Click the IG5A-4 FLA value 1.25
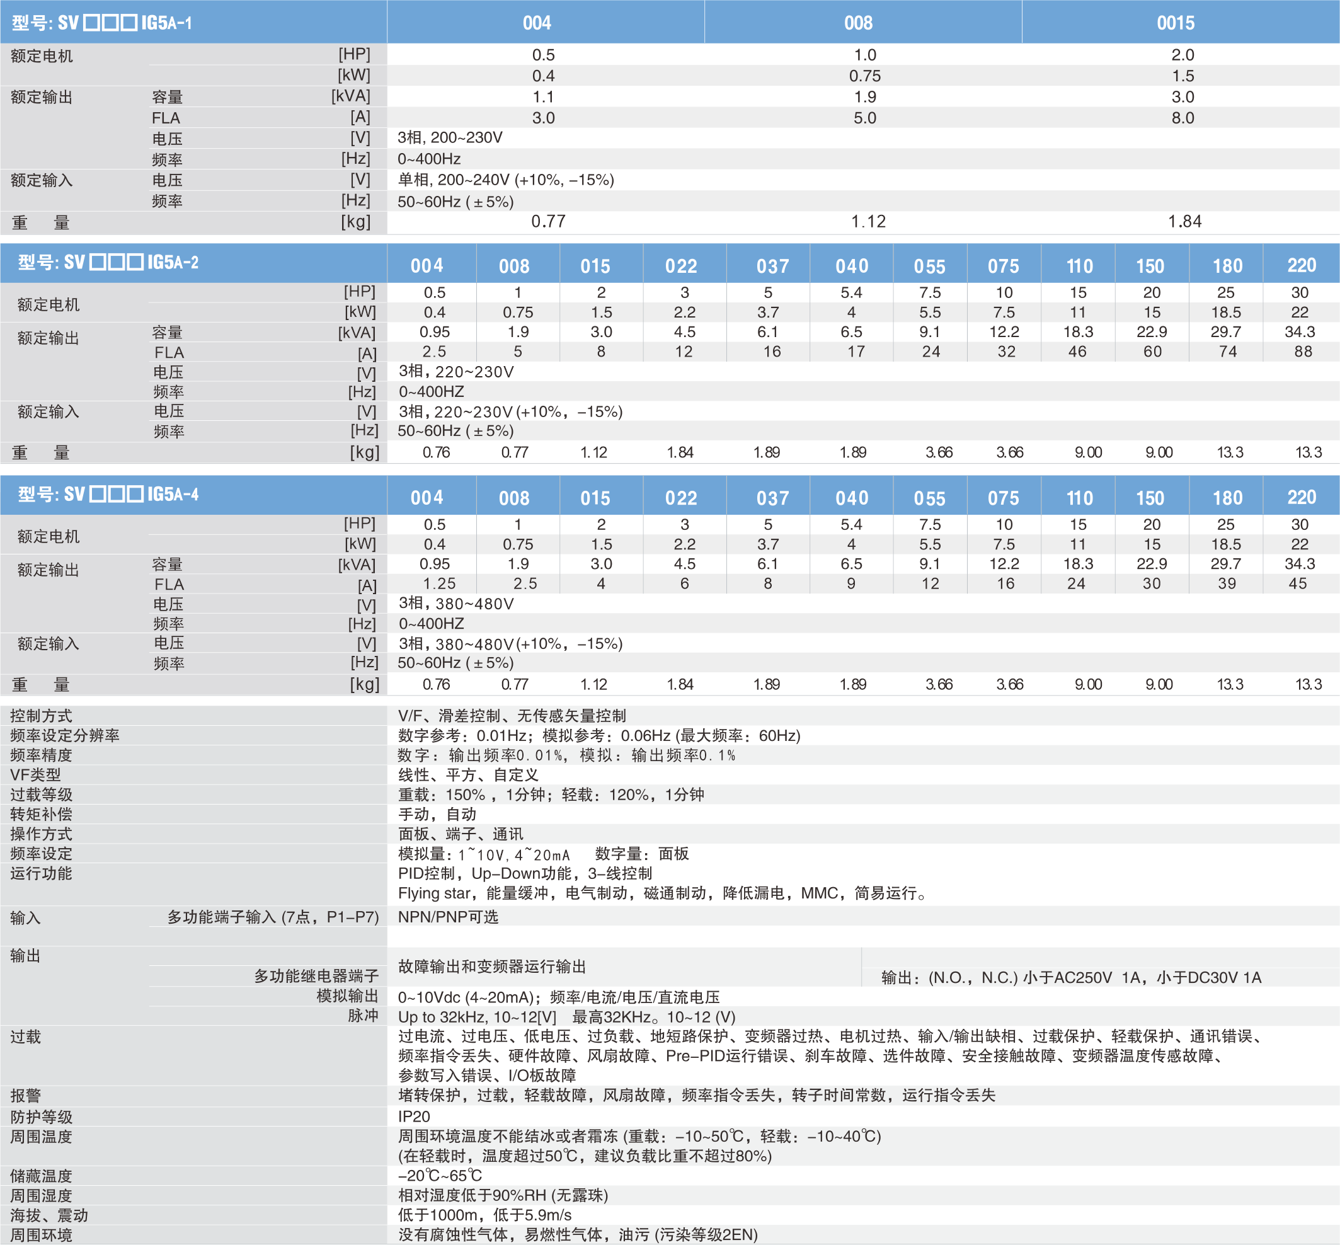 point(439,583)
